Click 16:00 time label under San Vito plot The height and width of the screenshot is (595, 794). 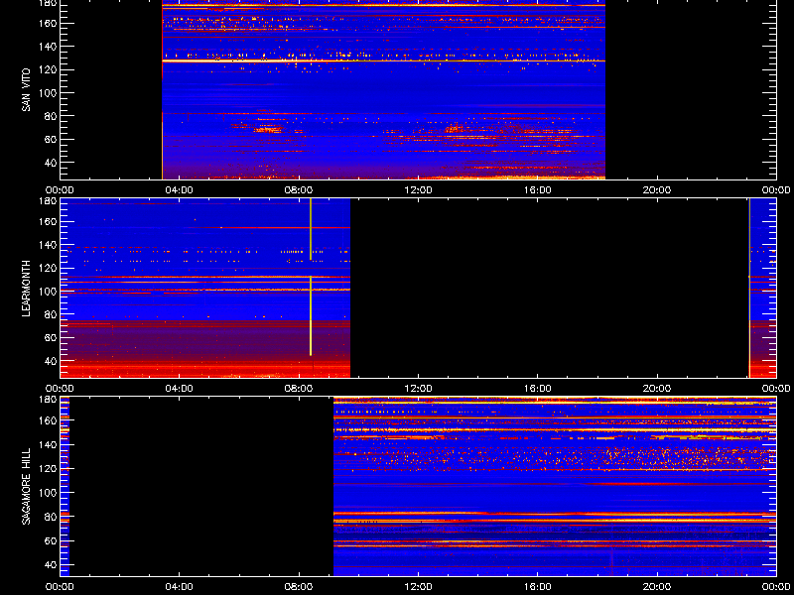tap(538, 190)
